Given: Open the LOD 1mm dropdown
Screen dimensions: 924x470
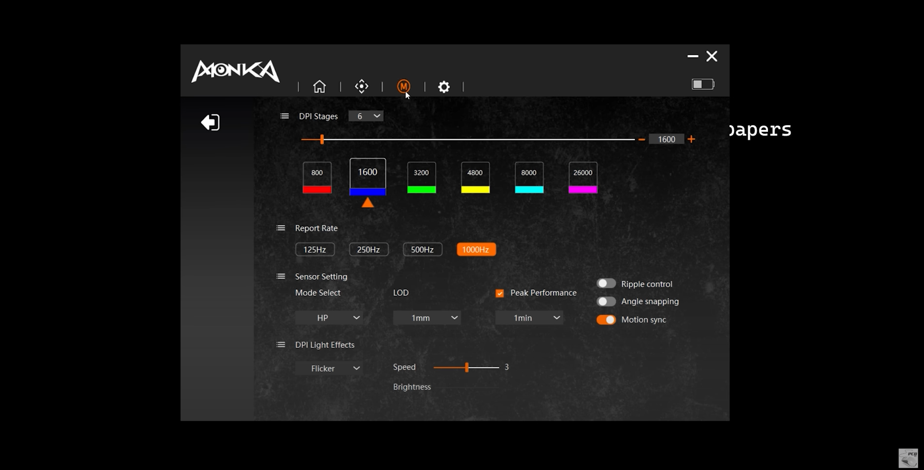Looking at the screenshot, I should coord(426,318).
